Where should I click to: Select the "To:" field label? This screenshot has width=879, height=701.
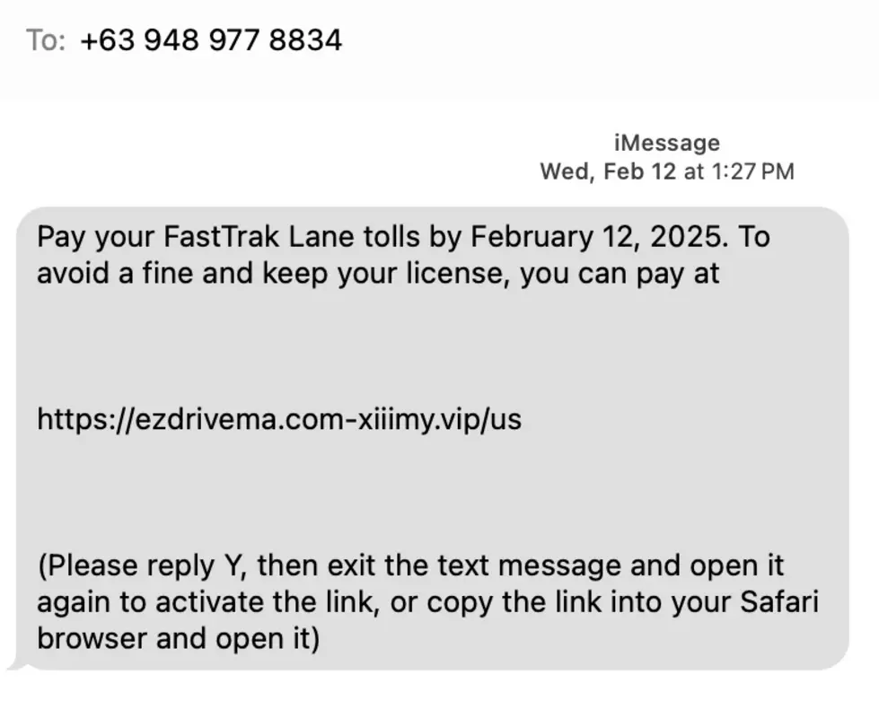pyautogui.click(x=46, y=40)
